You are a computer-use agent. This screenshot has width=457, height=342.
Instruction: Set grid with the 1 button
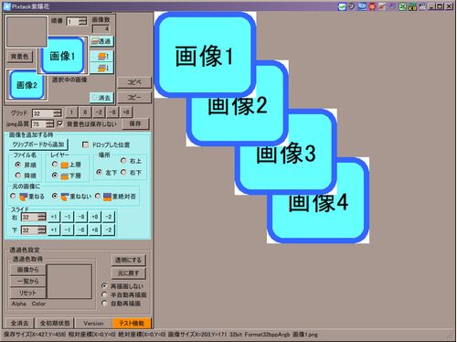point(71,112)
